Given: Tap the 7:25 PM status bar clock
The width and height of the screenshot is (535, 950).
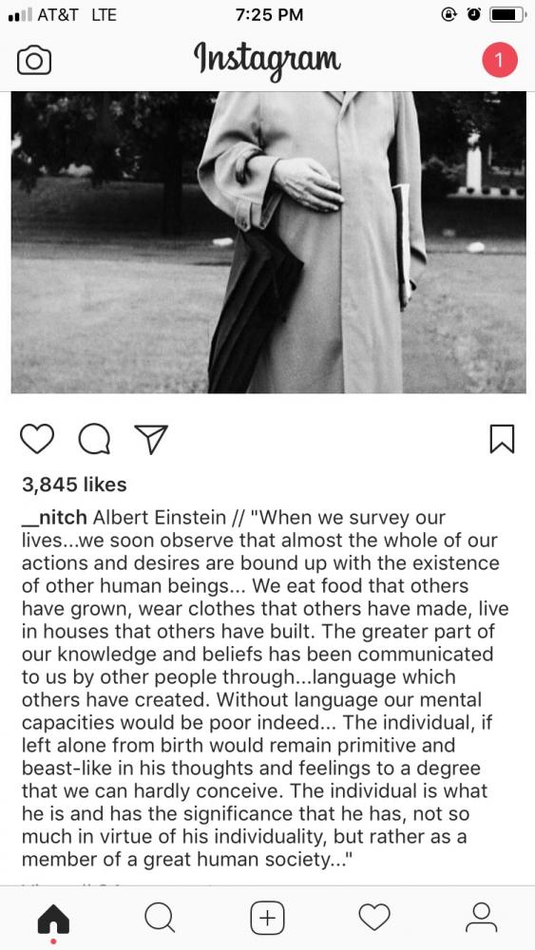Looking at the screenshot, I should [x=269, y=15].
